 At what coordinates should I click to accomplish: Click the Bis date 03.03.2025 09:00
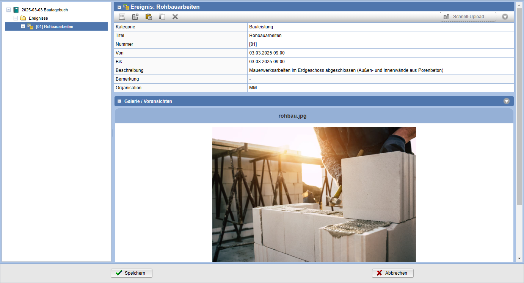click(267, 62)
